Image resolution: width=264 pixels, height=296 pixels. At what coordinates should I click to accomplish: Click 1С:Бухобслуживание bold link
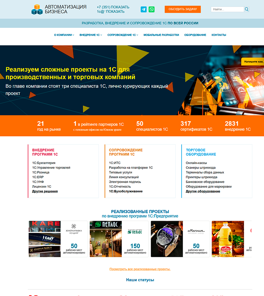pos(126,191)
